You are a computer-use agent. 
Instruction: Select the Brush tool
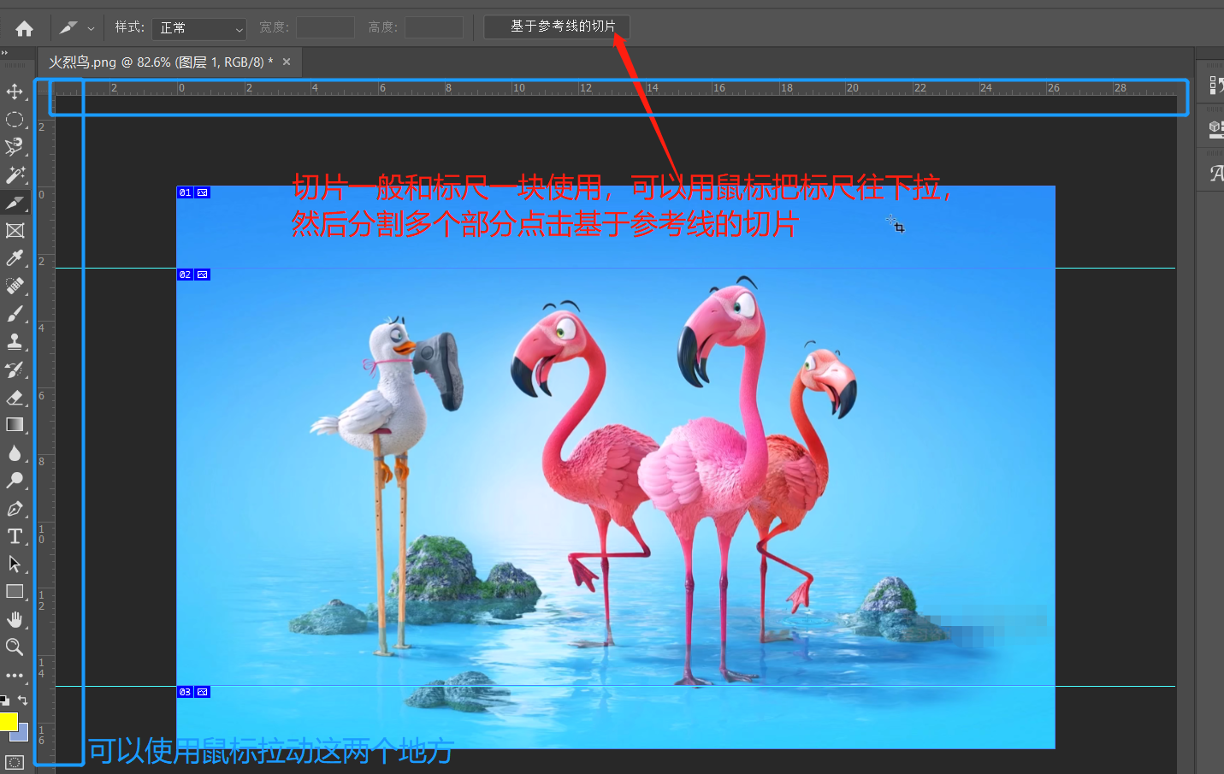(x=15, y=314)
